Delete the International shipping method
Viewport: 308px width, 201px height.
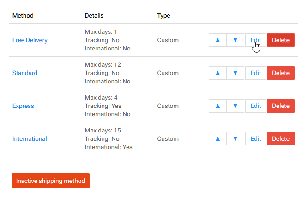click(280, 139)
